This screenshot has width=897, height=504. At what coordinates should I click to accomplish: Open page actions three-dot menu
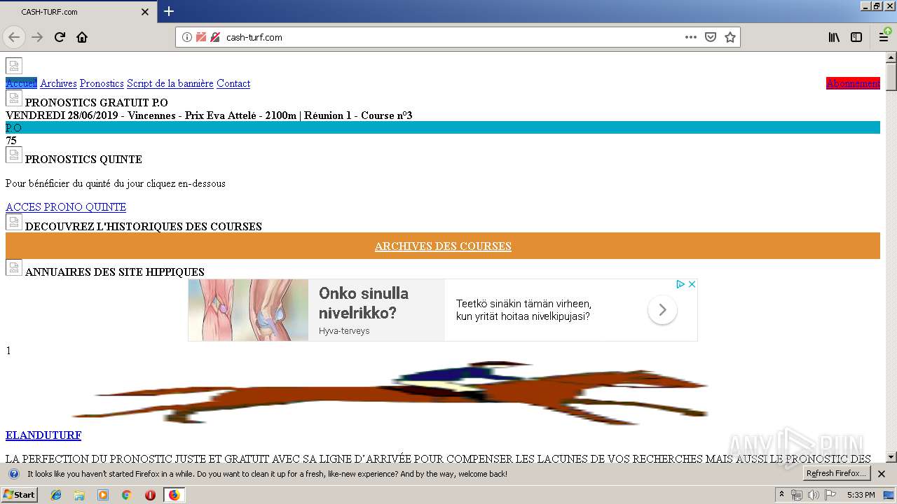pyautogui.click(x=691, y=37)
